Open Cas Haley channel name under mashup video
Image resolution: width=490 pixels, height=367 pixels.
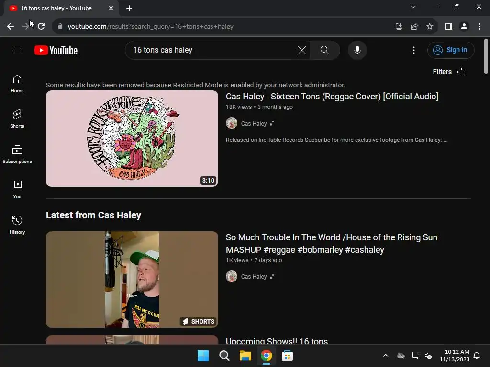point(254,277)
